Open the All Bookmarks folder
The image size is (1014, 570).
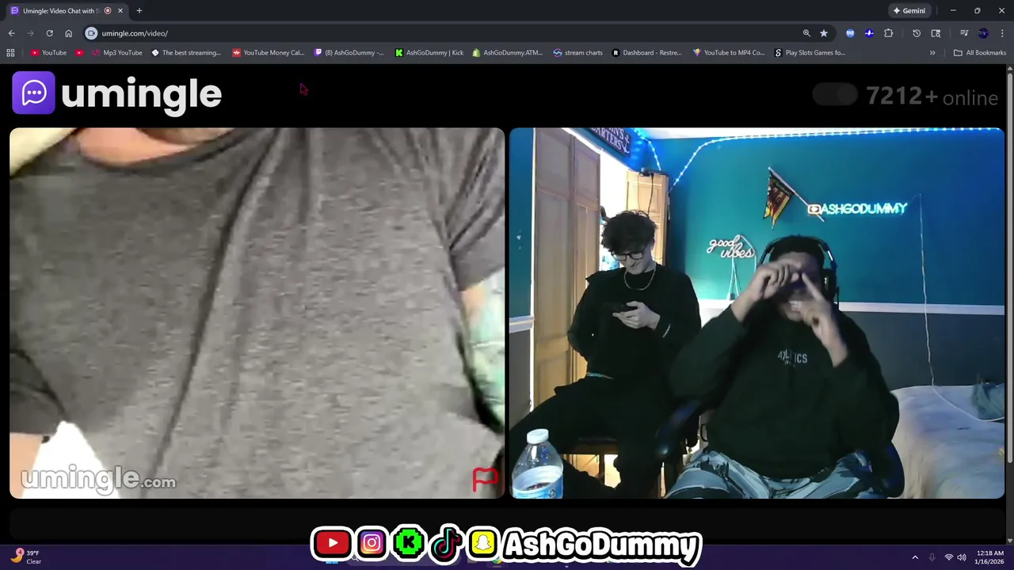click(x=980, y=53)
